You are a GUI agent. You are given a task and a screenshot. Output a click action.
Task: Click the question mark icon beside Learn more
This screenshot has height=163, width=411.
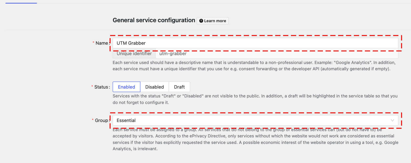pyautogui.click(x=201, y=21)
